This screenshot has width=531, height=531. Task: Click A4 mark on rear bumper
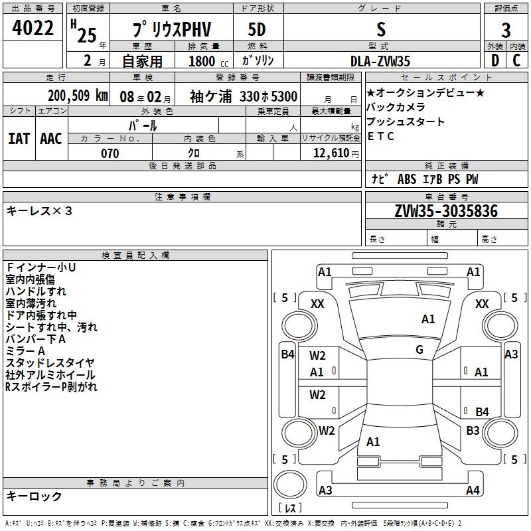(473, 490)
